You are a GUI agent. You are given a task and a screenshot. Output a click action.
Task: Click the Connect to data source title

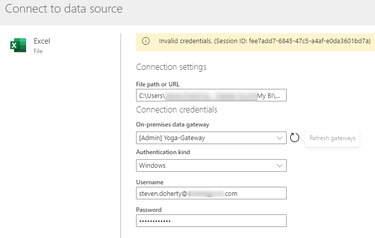[64, 9]
